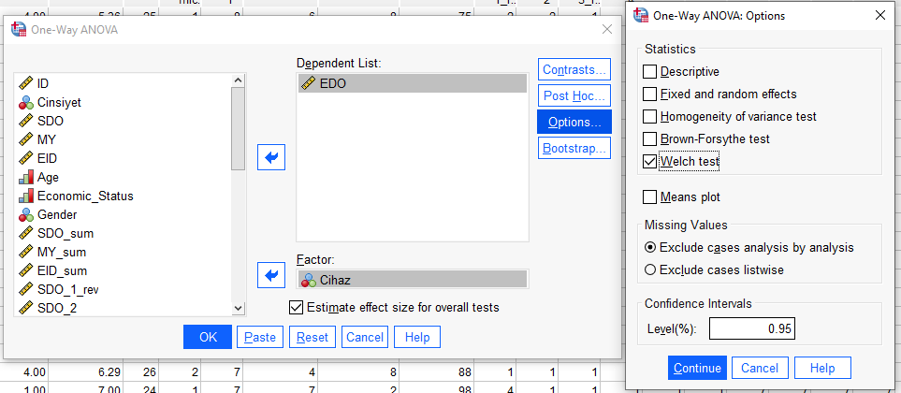901x393 pixels.
Task: Uncheck the Welch test option
Action: point(650,161)
